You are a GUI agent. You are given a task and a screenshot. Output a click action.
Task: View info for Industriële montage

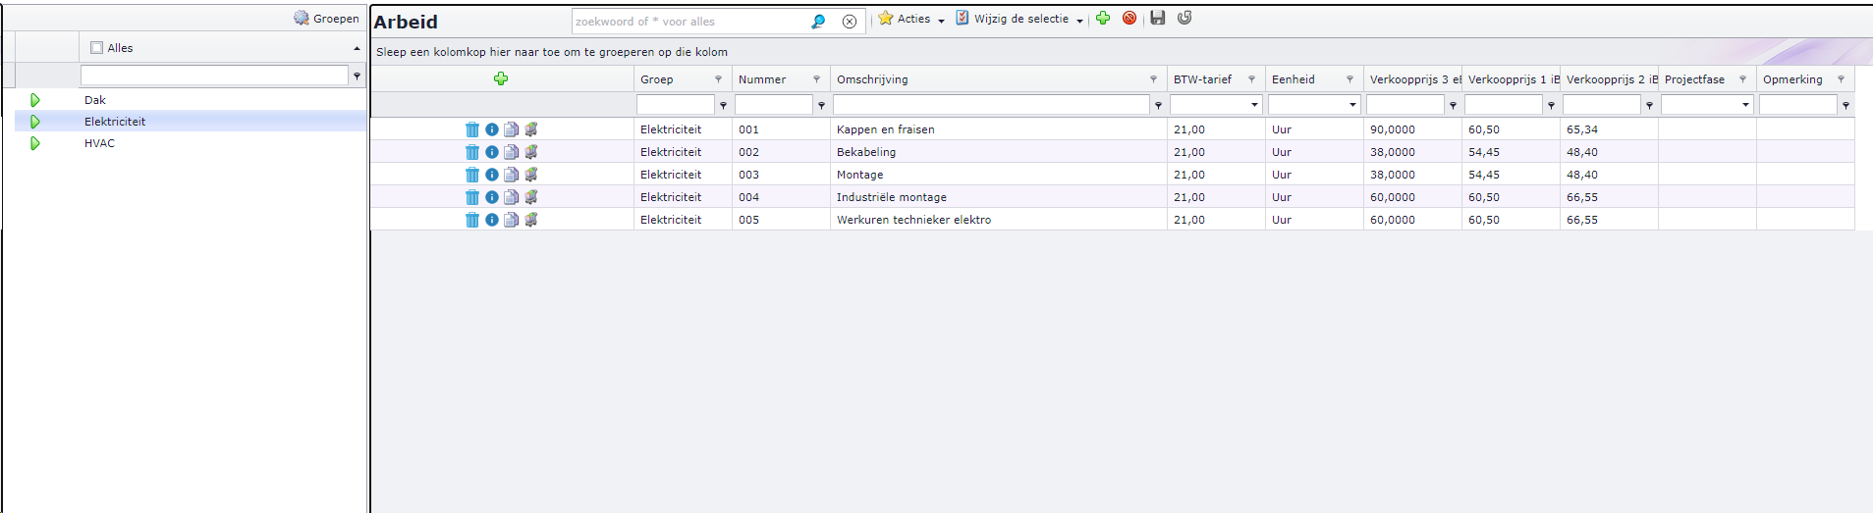click(492, 197)
